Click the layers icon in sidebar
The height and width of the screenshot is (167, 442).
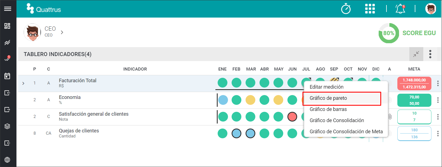pos(7,126)
